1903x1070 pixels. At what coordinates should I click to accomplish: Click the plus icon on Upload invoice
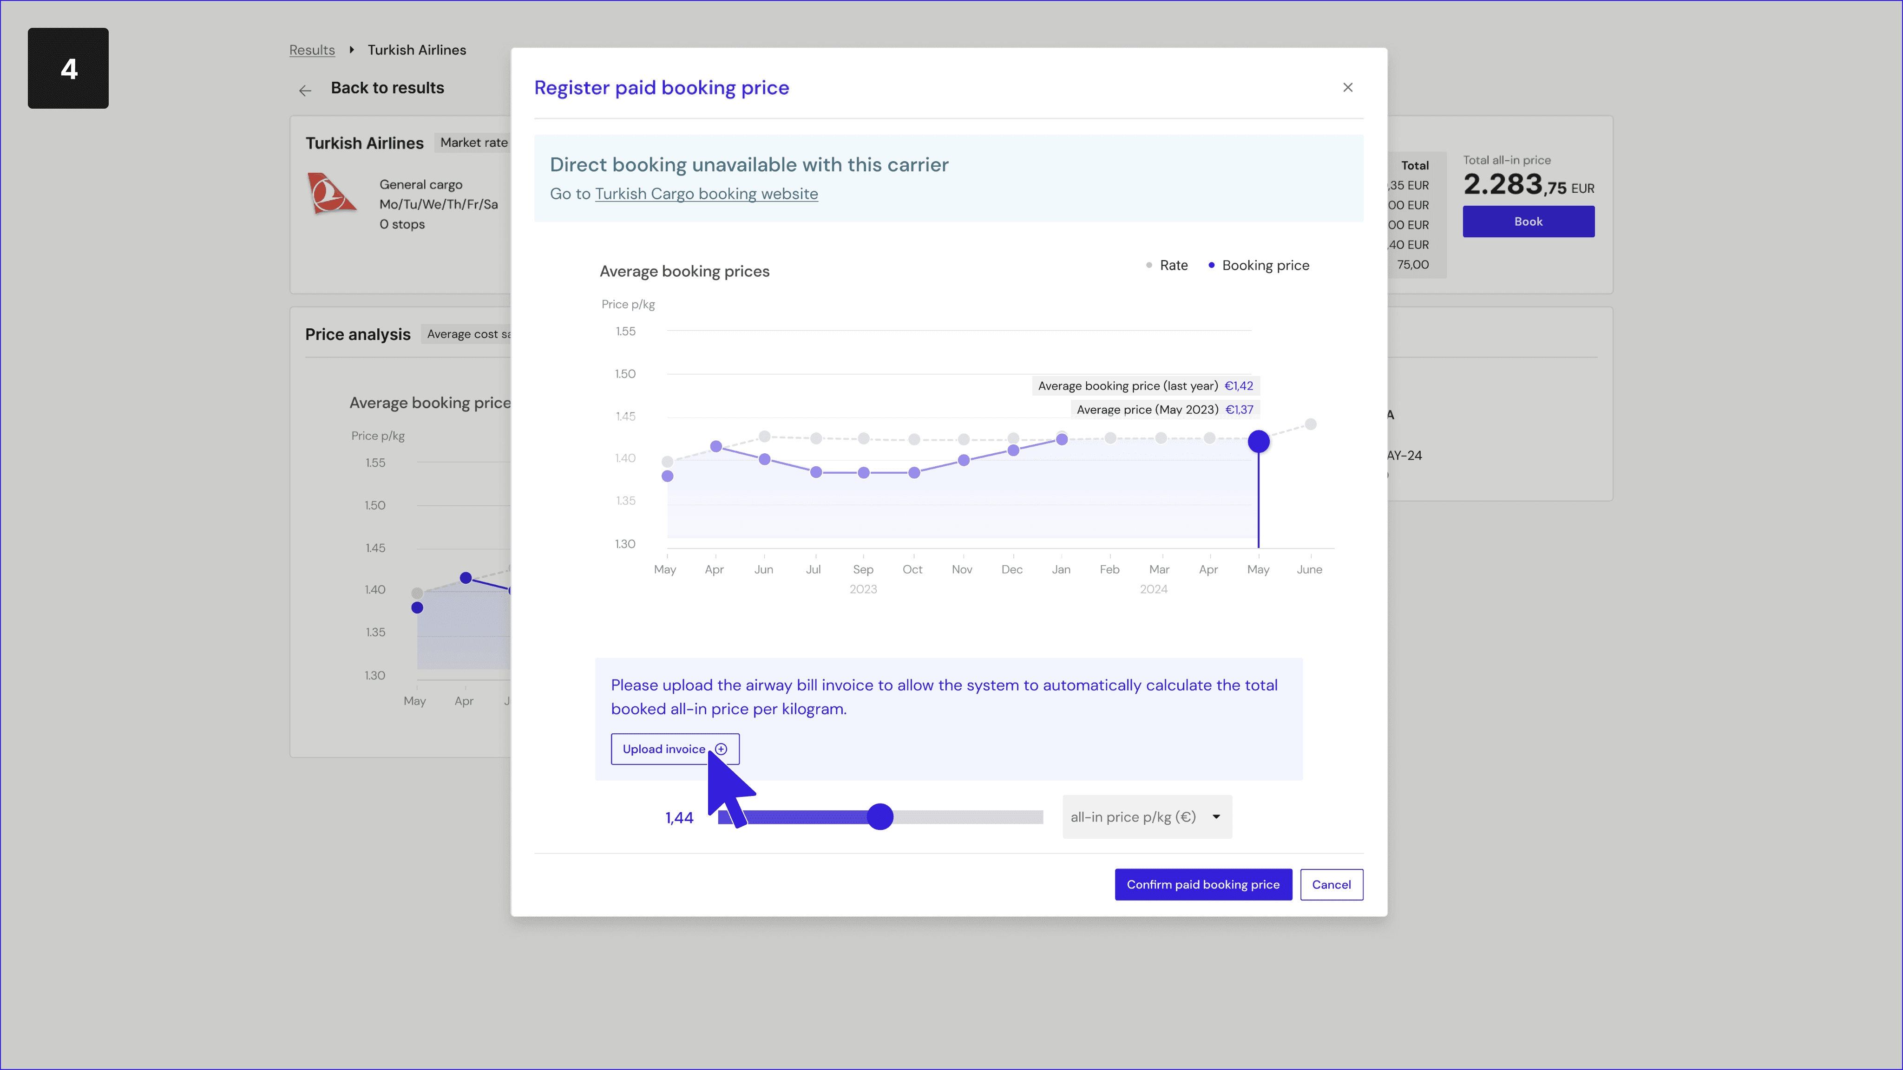click(x=721, y=749)
